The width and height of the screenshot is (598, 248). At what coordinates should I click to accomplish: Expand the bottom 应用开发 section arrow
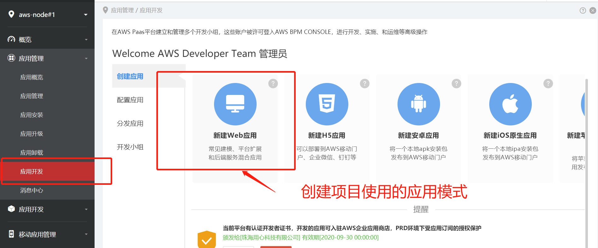(86, 209)
